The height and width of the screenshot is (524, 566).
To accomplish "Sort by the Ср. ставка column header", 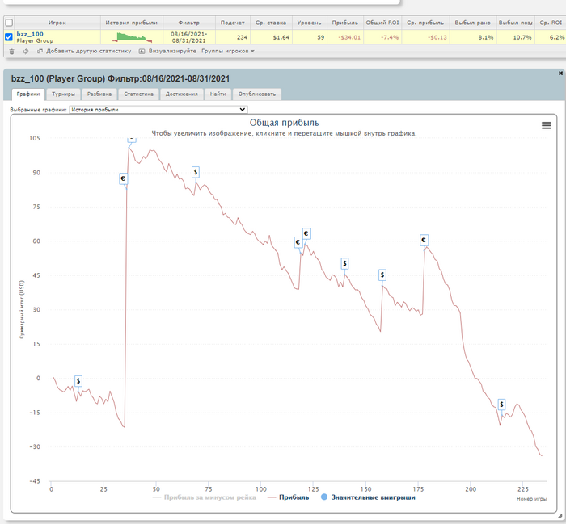I will [271, 23].
